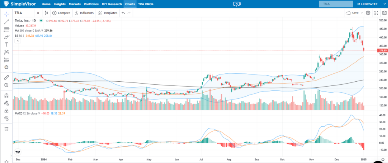Open the Portfolios menu item
The width and height of the screenshot is (388, 163).
point(91,4)
